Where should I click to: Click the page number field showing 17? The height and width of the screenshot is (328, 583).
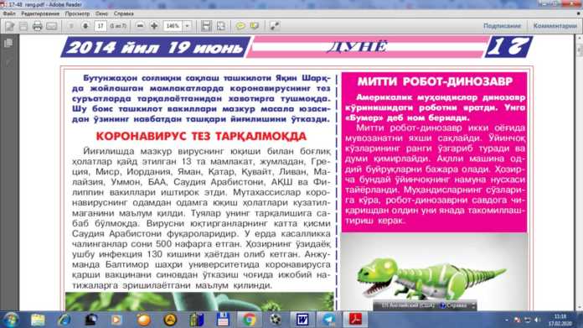(101, 26)
